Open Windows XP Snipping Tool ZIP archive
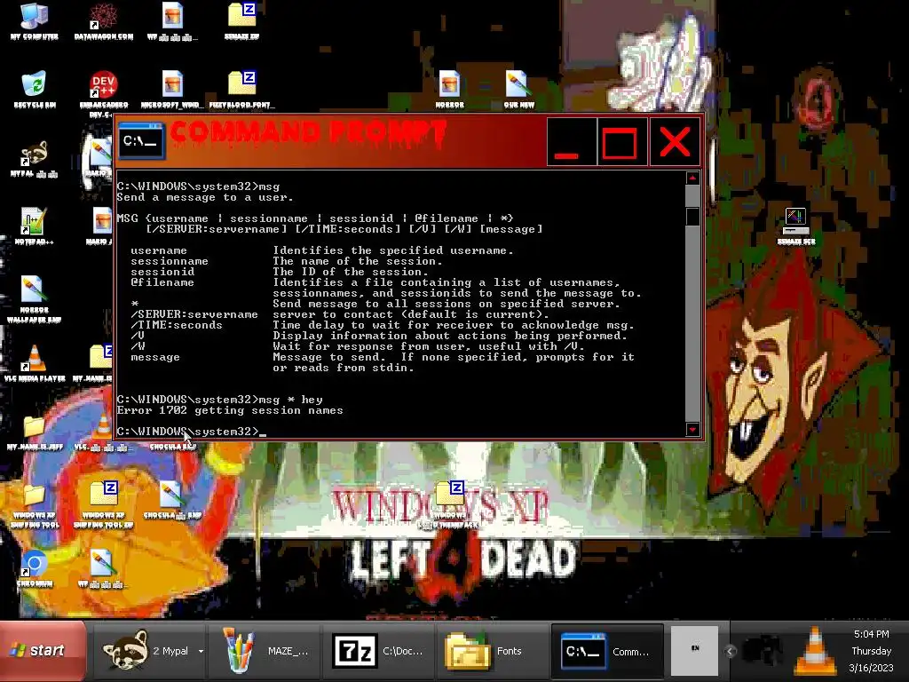This screenshot has height=682, width=909. point(103,504)
